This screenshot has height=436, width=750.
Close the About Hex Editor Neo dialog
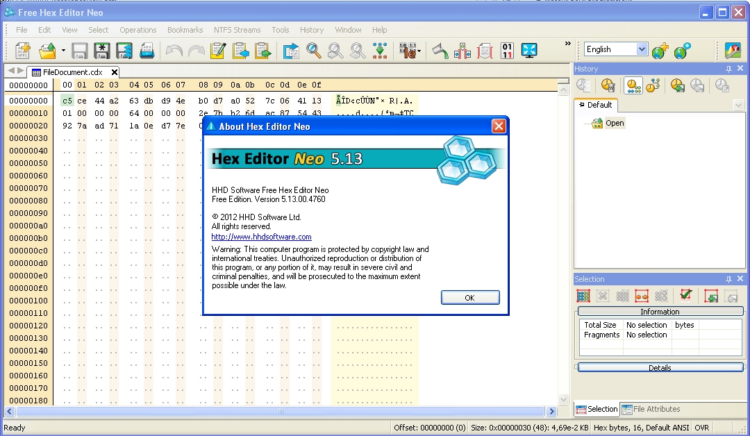499,126
